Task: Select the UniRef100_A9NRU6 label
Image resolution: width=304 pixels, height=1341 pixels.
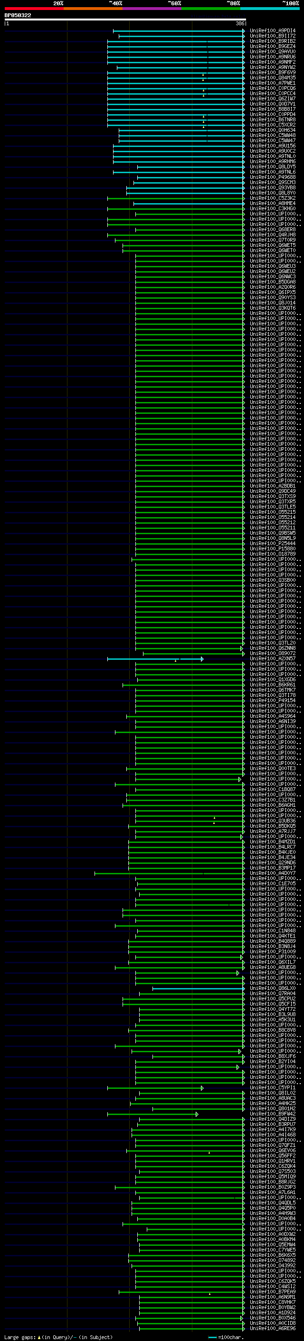Action: (x=272, y=57)
